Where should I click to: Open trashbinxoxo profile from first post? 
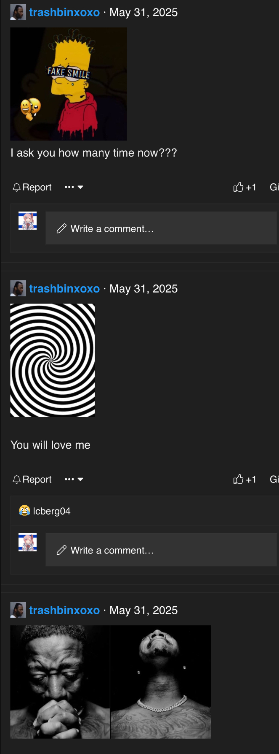(x=64, y=12)
